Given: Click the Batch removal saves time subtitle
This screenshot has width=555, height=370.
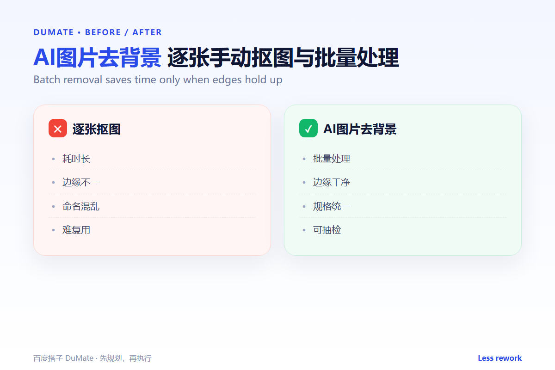Looking at the screenshot, I should click(x=158, y=80).
